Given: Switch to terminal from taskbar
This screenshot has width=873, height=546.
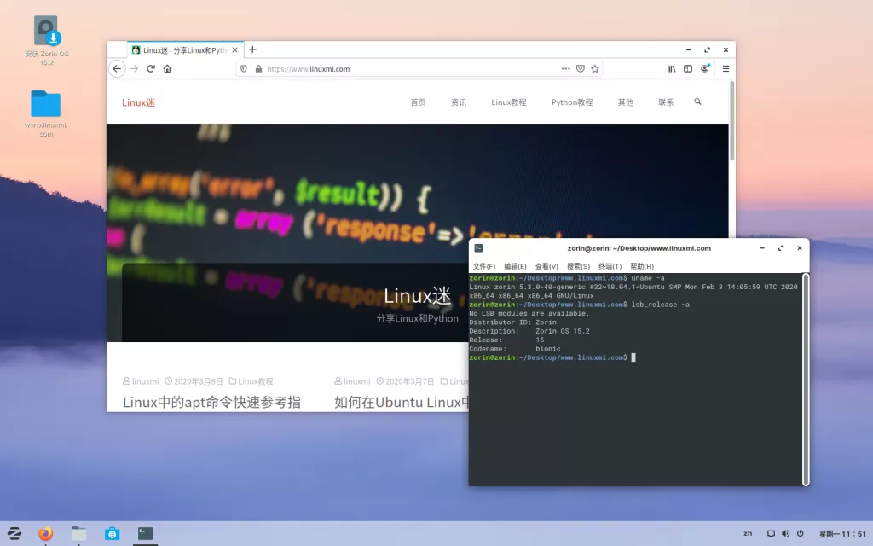Looking at the screenshot, I should (145, 533).
